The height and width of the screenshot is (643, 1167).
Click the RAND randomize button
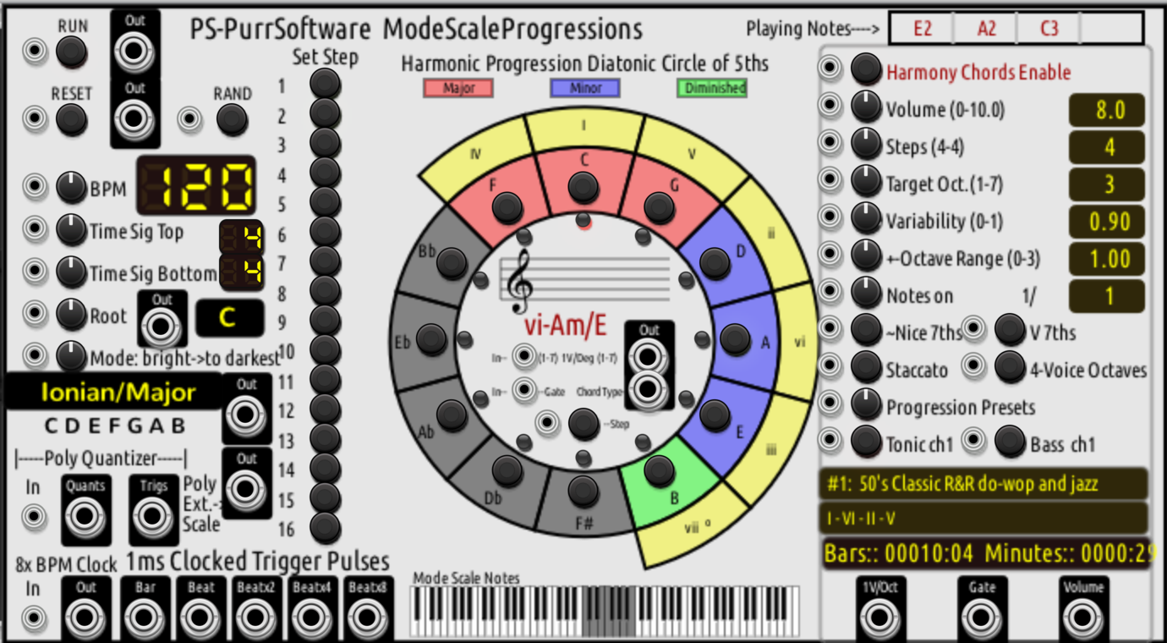232,119
